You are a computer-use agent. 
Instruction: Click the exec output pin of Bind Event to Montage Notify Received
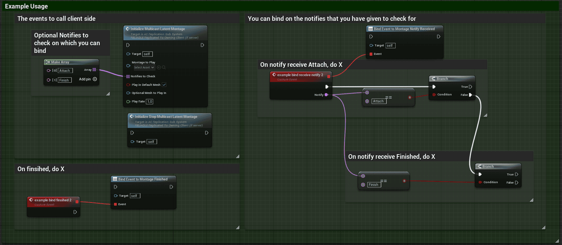439,37
